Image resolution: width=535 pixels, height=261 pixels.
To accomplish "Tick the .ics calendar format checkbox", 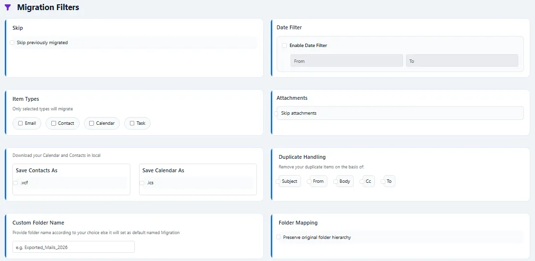I will point(141,183).
